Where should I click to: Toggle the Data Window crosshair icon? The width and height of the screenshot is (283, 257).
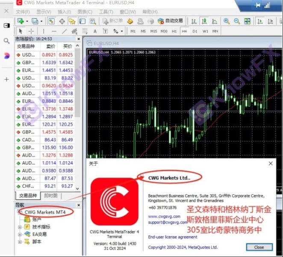click(62, 21)
